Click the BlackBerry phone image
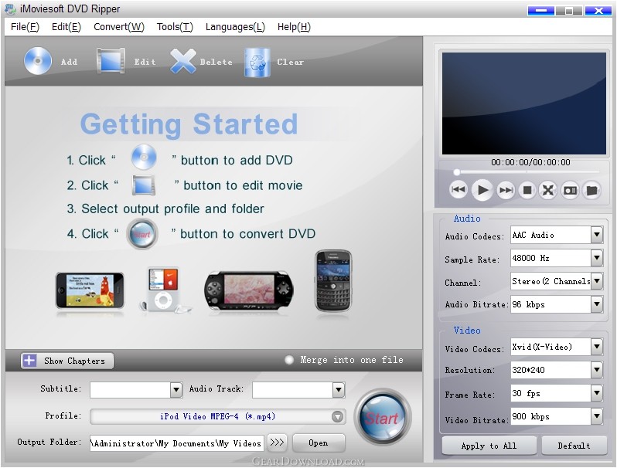This screenshot has width=617, height=468. (333, 281)
